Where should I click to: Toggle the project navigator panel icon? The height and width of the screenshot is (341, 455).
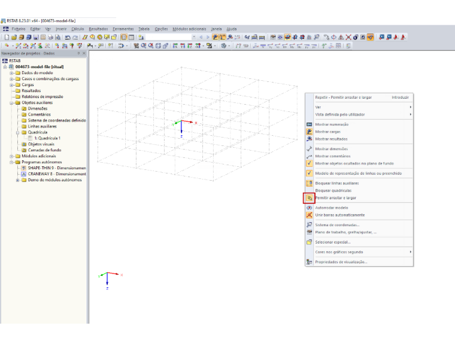124,37
